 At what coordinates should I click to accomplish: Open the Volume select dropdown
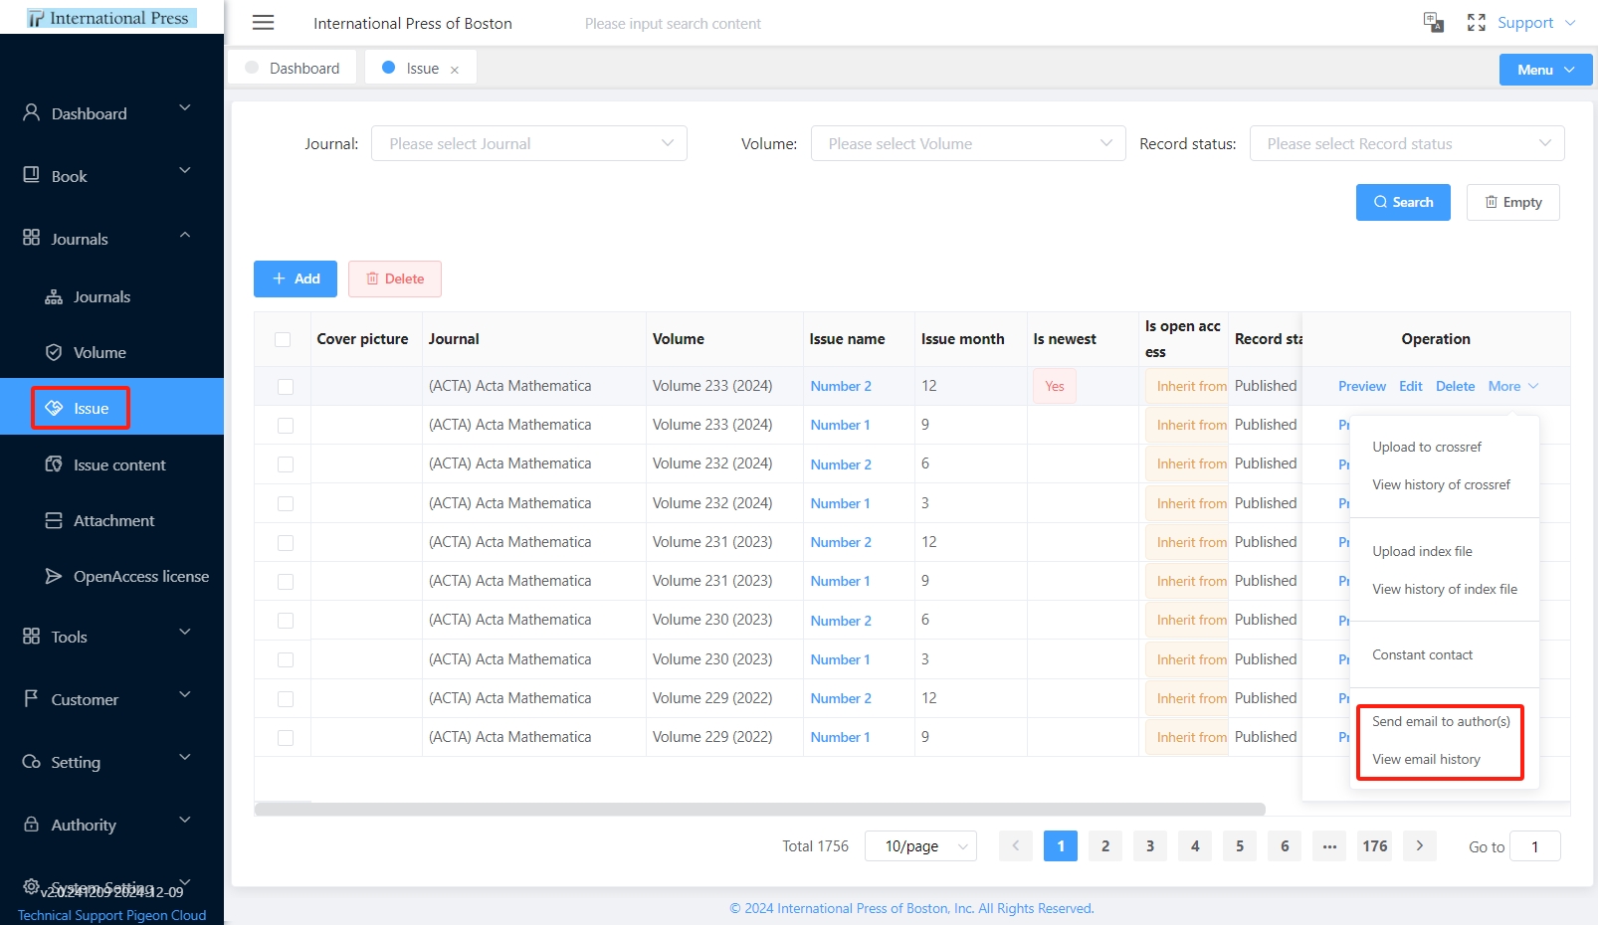click(968, 143)
